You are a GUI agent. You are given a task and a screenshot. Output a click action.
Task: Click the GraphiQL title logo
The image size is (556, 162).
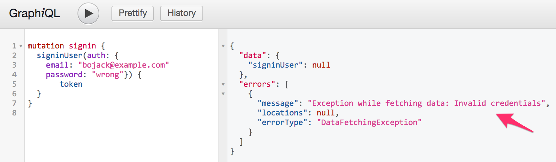[x=35, y=13]
